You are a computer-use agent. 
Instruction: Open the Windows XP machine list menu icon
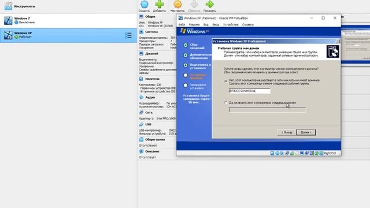(x=128, y=35)
